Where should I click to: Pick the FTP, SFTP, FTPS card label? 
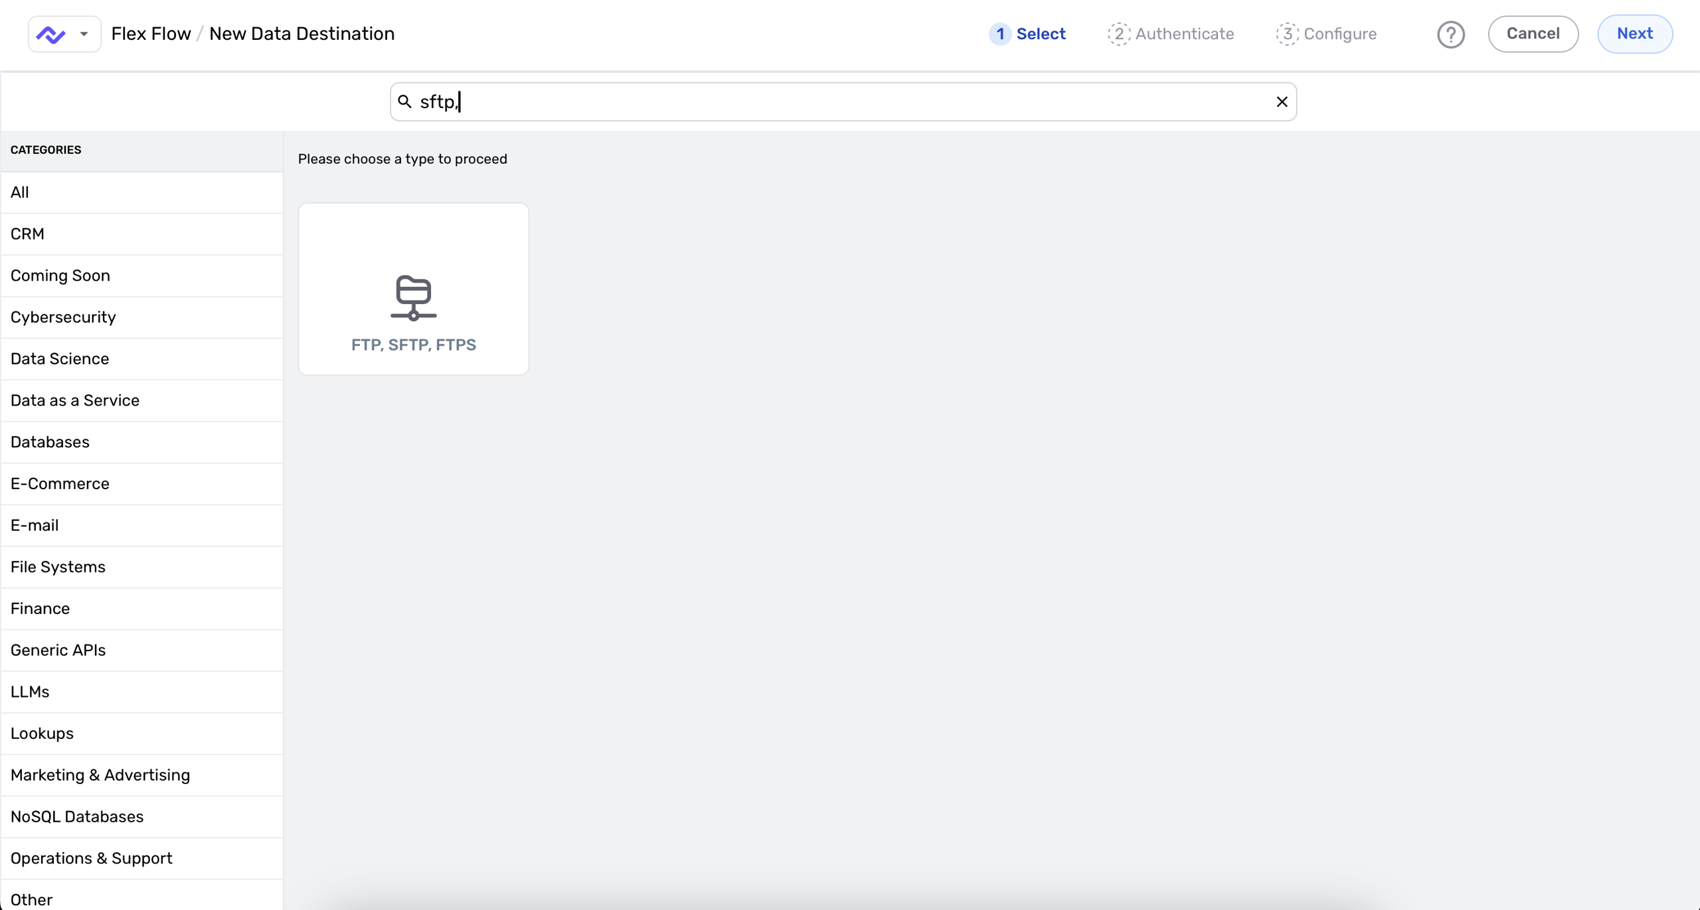pyautogui.click(x=413, y=345)
